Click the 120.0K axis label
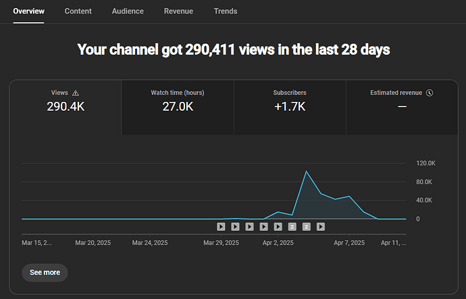 425,163
